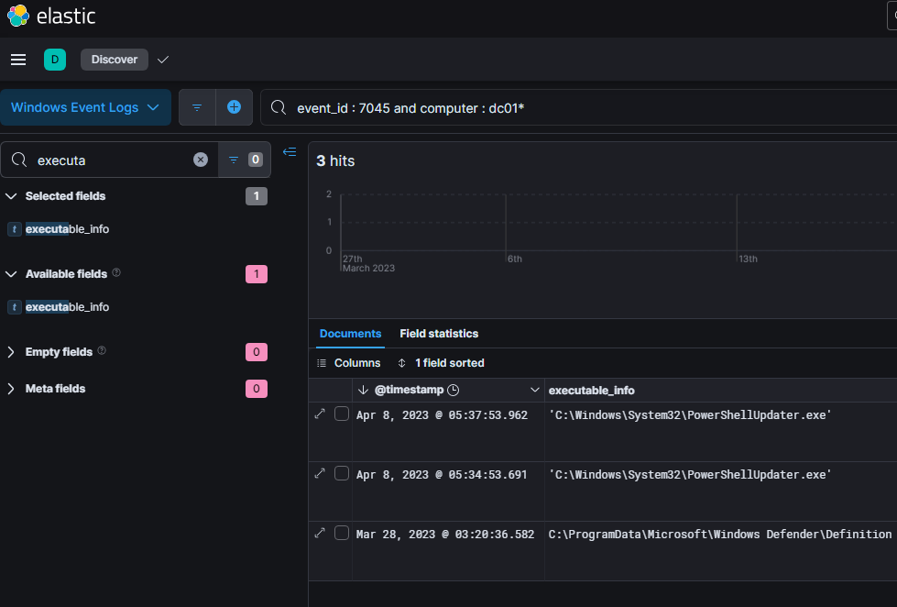Filter fields by type button
The image size is (897, 607).
(243, 160)
